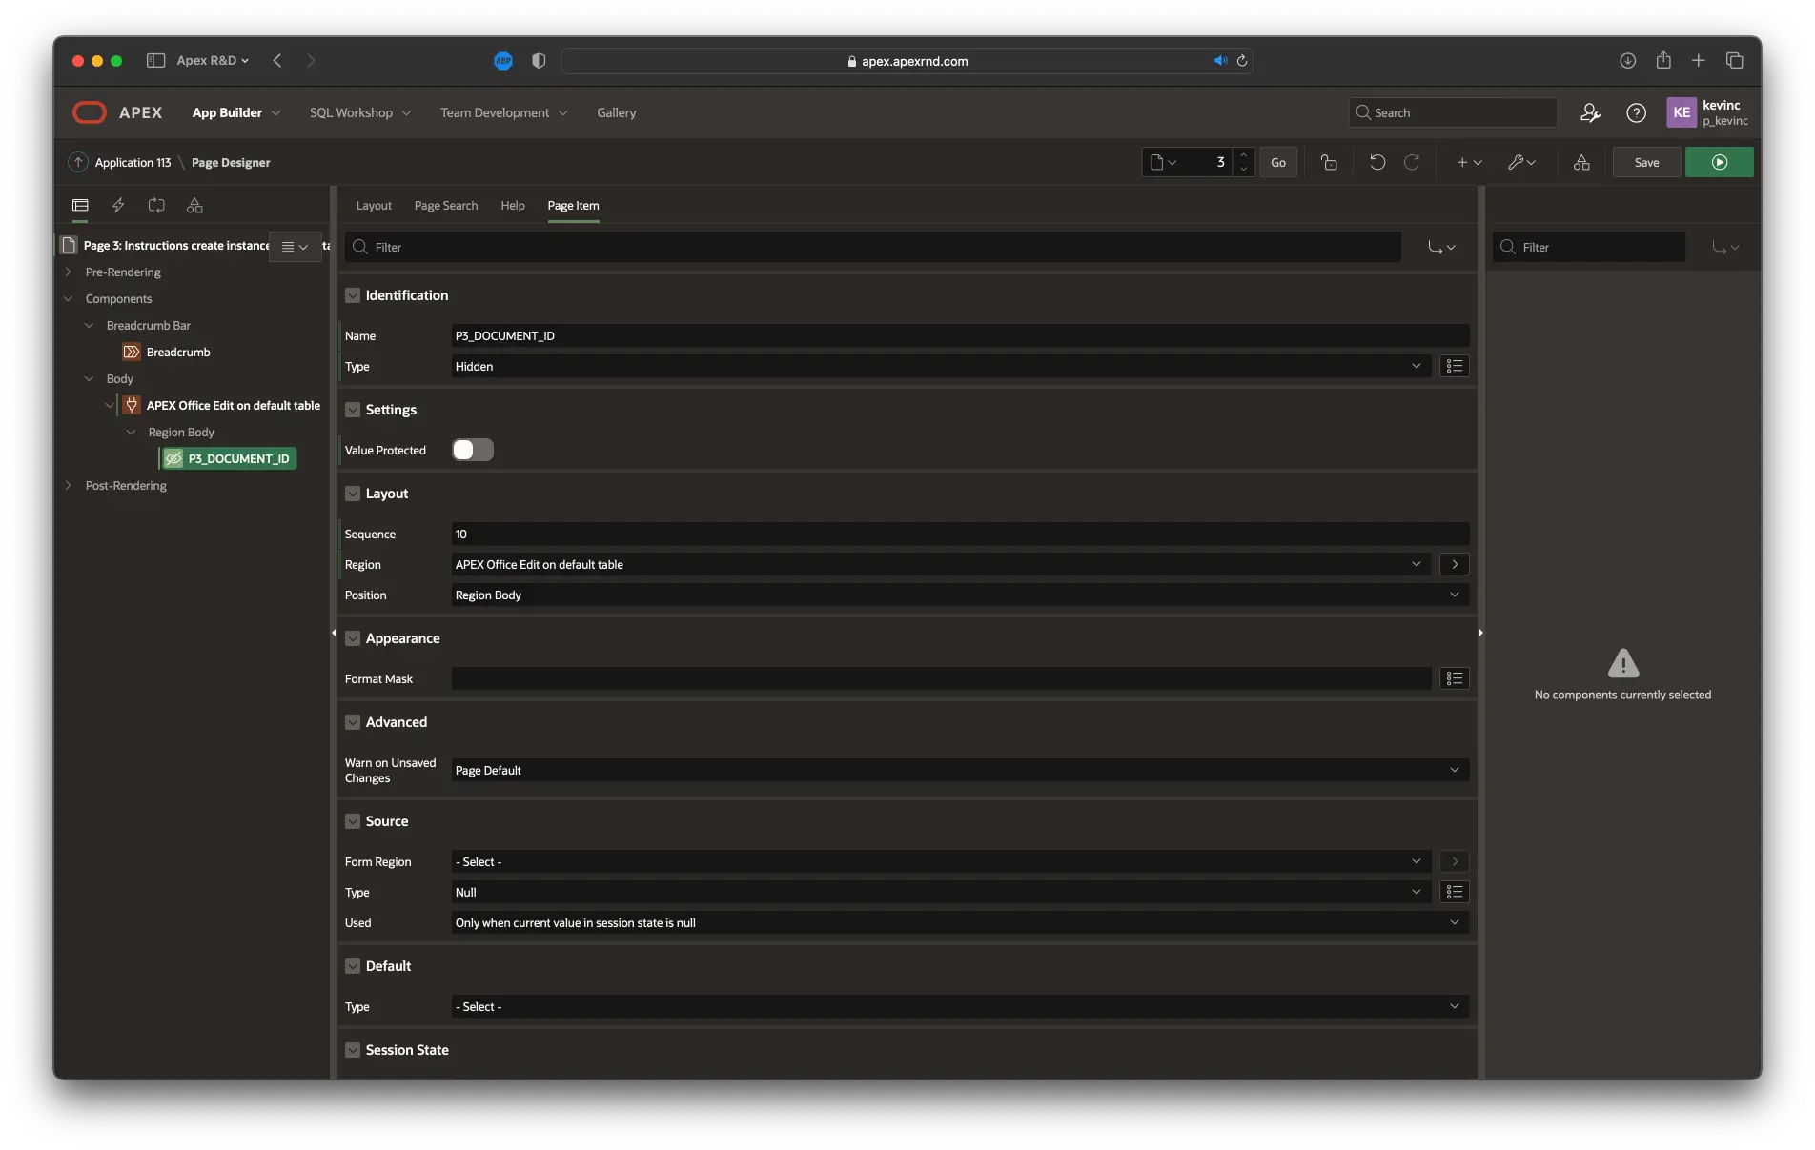Open Source Type pick list button
Image resolution: width=1815 pixels, height=1150 pixels.
(1454, 892)
